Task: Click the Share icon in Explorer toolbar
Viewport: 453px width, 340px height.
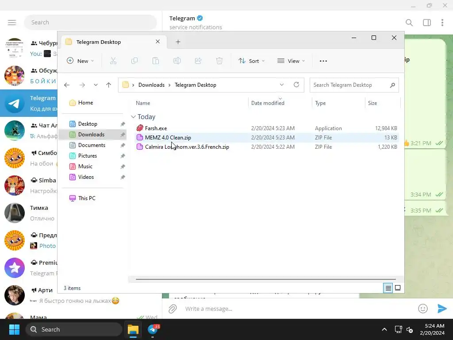Action: coord(198,61)
